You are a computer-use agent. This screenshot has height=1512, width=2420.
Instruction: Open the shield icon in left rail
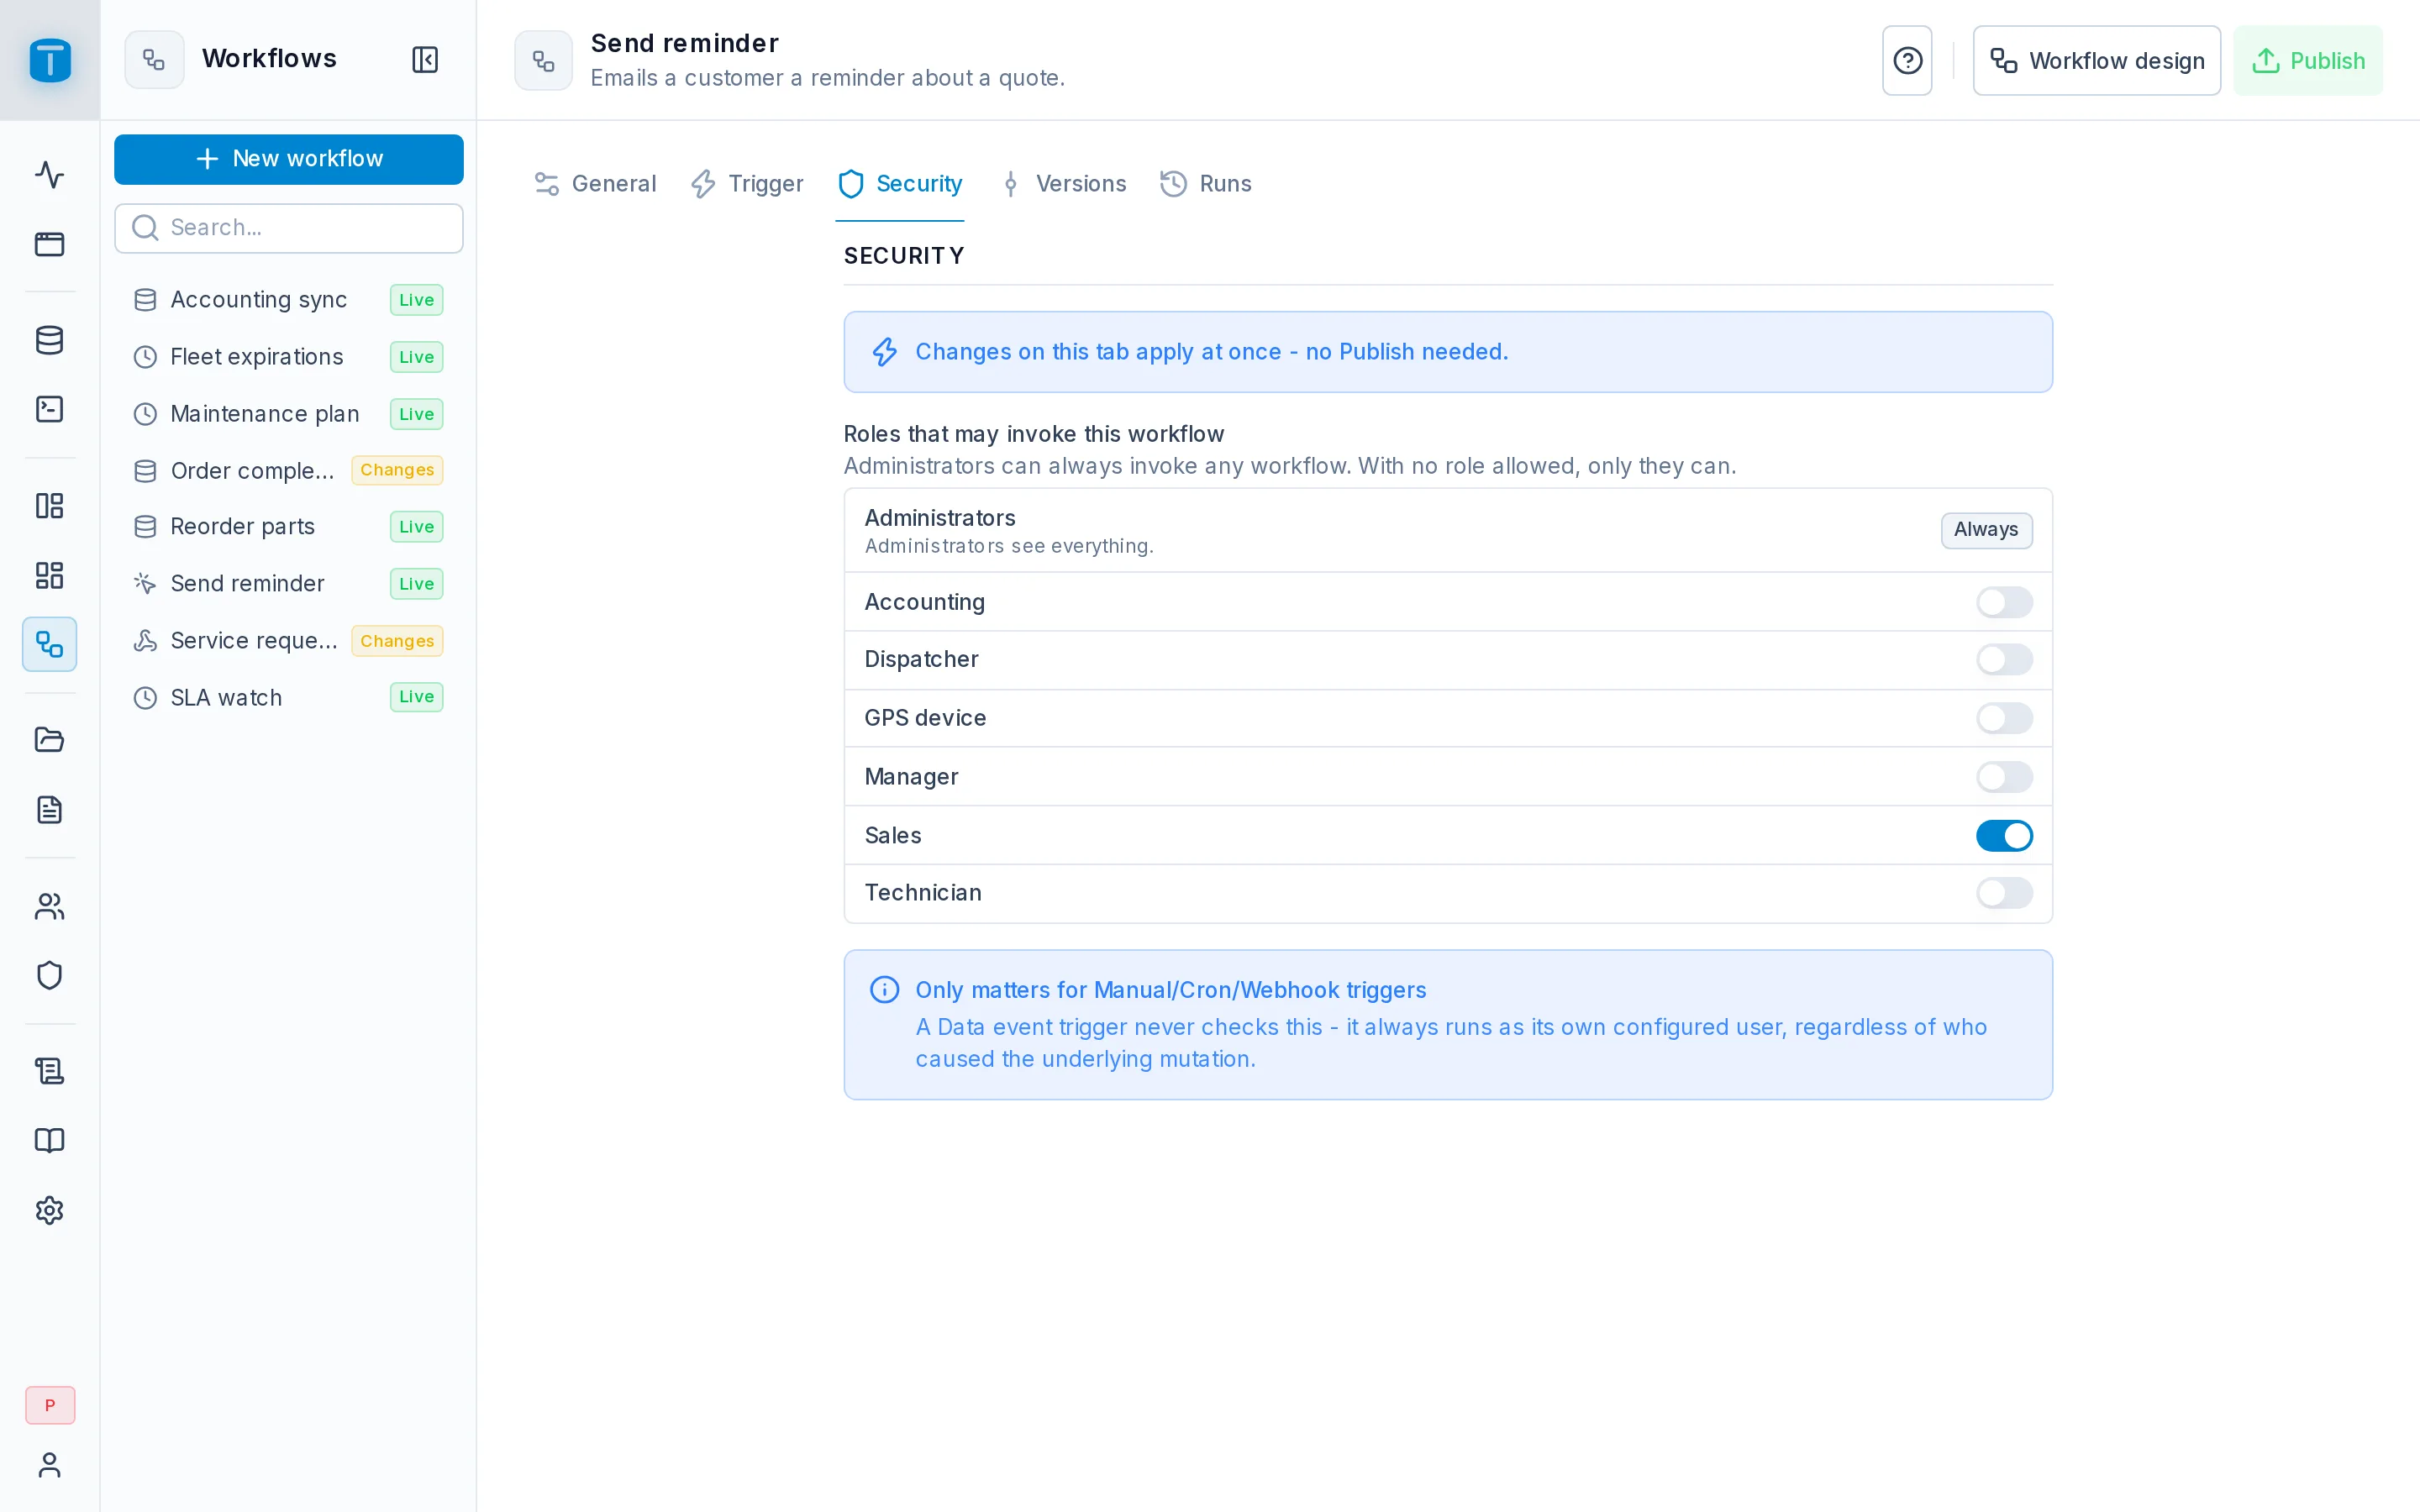(50, 975)
